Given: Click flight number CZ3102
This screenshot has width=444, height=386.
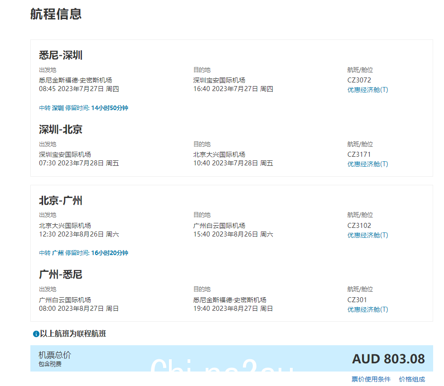Looking at the screenshot, I should pyautogui.click(x=359, y=226).
